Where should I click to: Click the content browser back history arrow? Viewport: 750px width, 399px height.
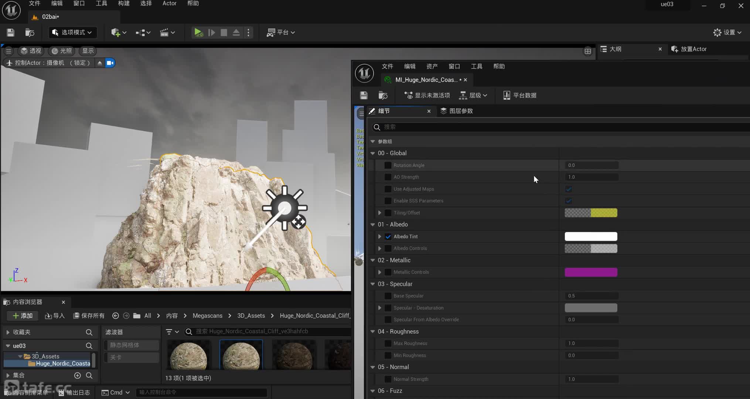(115, 316)
